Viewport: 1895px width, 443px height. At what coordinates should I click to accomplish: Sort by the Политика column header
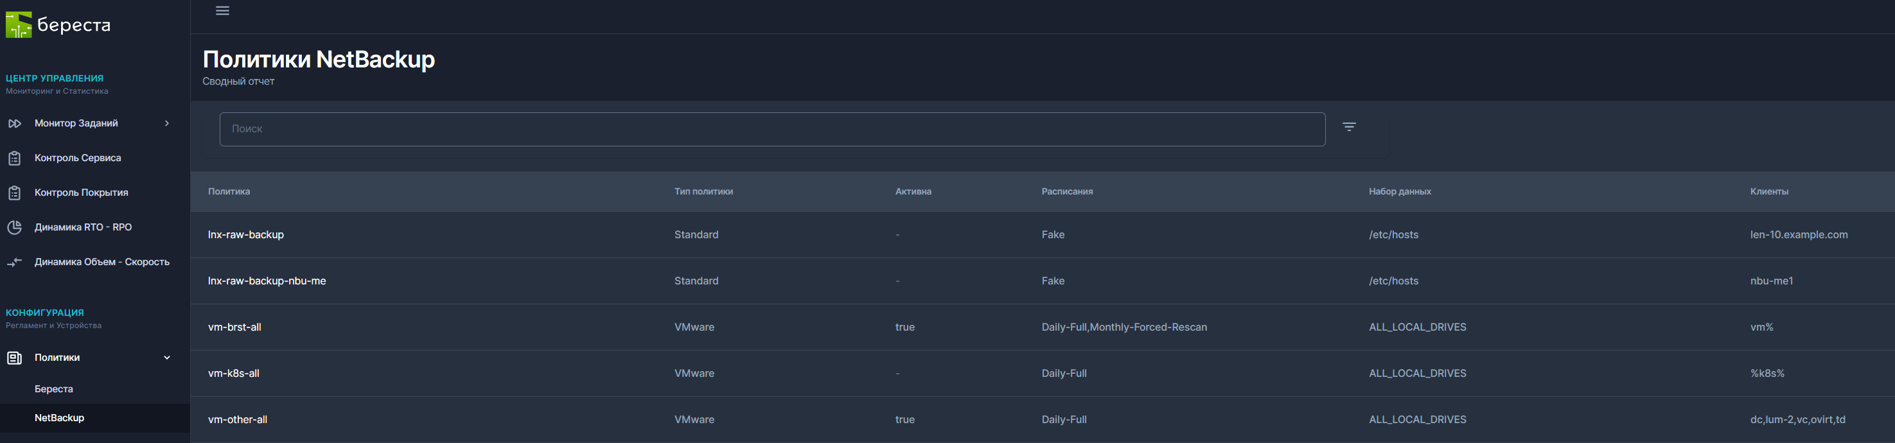point(229,191)
